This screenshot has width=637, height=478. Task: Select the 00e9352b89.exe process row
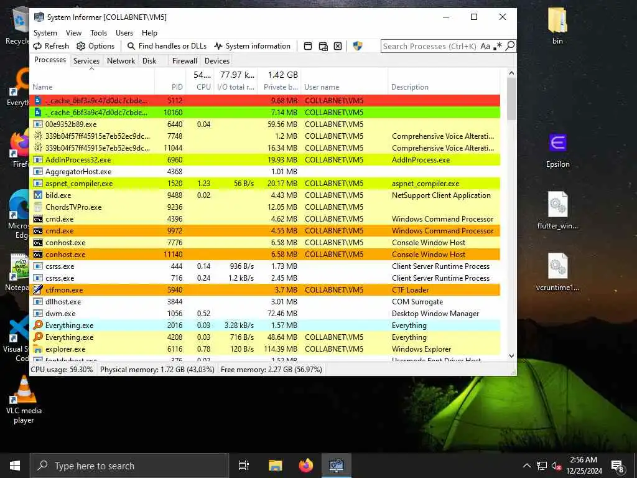click(265, 124)
